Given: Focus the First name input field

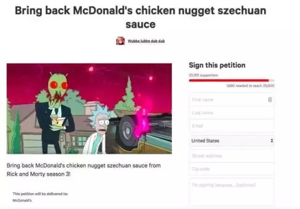Looking at the screenshot, I should (232, 100).
